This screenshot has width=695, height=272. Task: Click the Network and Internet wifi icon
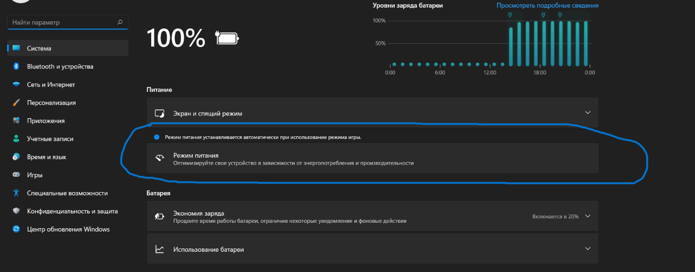point(16,84)
